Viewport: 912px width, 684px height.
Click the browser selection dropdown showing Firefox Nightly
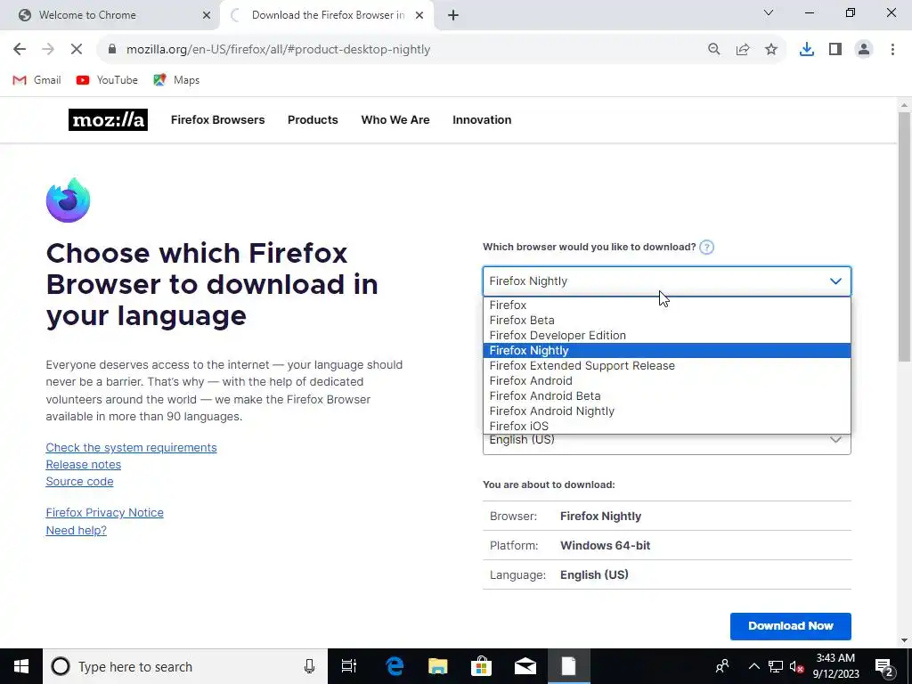tap(666, 281)
